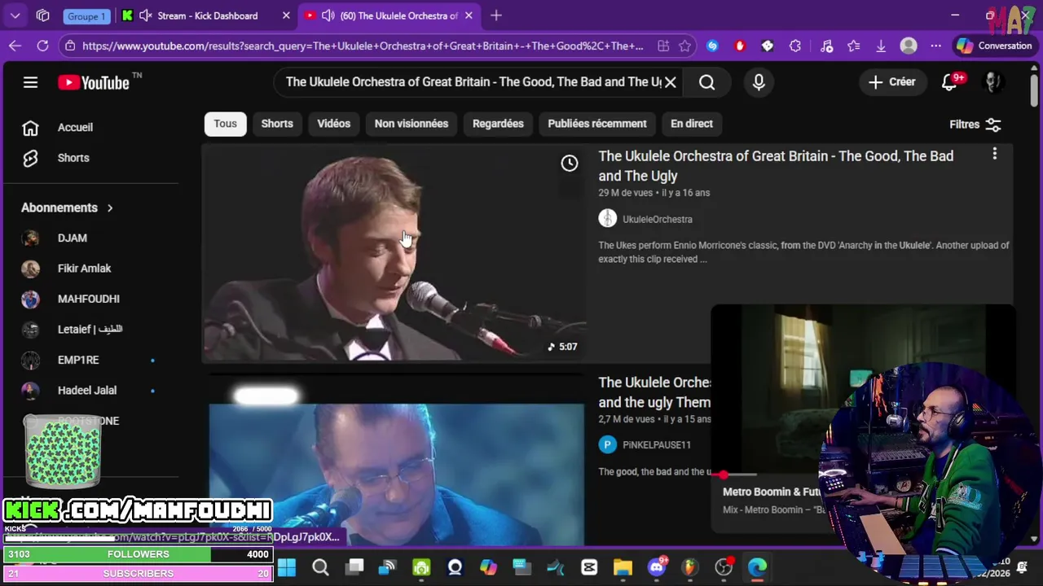Click the PiNKELPAUSE11 avatar icon
Screen dimensions: 1043x586
coord(608,444)
